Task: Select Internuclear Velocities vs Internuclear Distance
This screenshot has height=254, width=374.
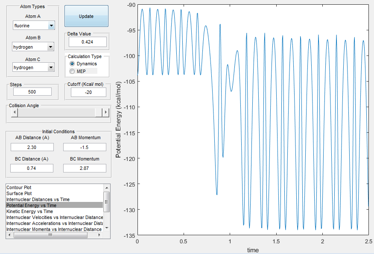Action: click(55, 217)
